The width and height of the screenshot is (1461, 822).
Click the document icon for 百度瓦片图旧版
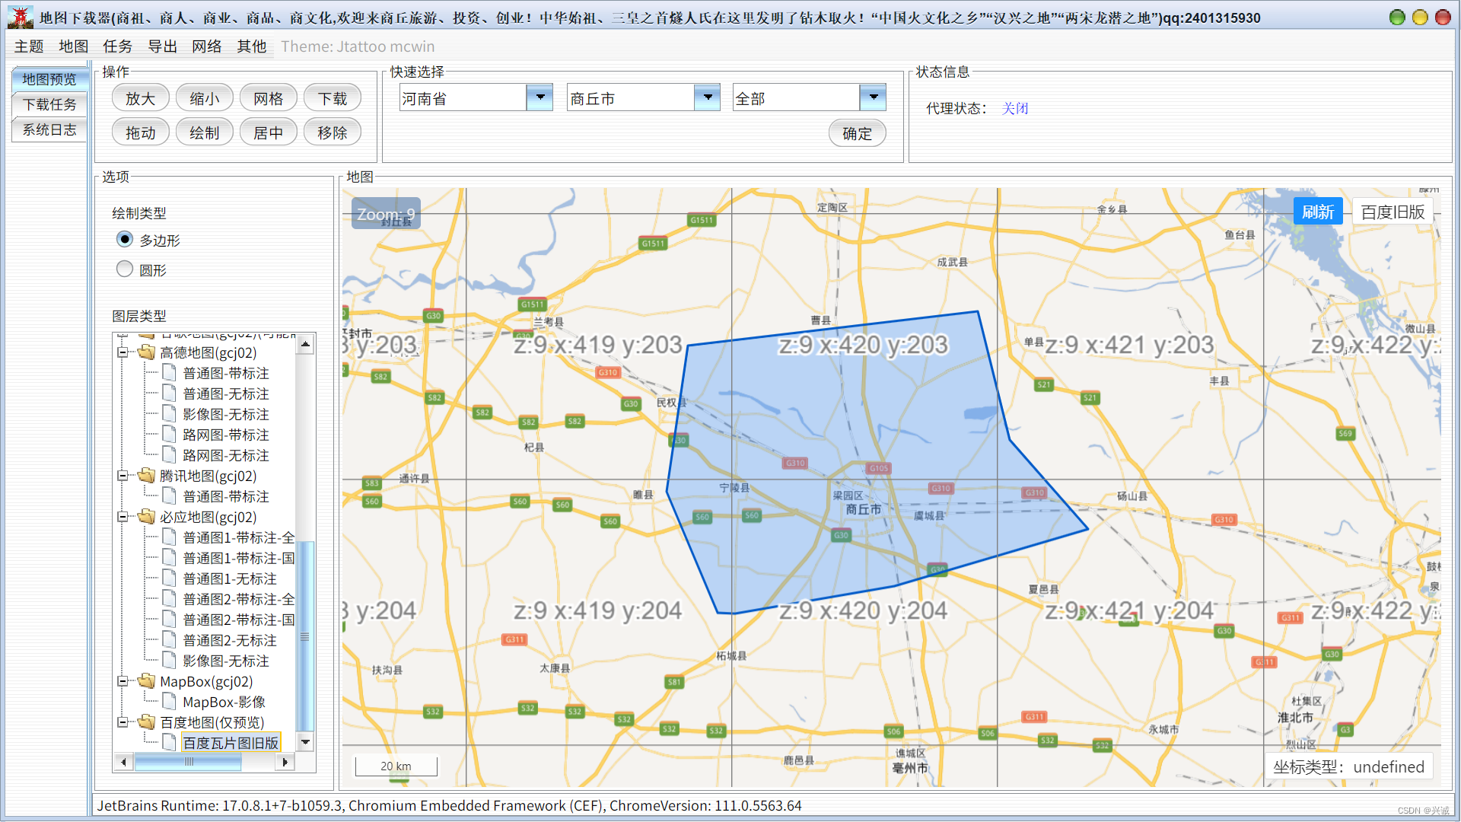coord(169,743)
